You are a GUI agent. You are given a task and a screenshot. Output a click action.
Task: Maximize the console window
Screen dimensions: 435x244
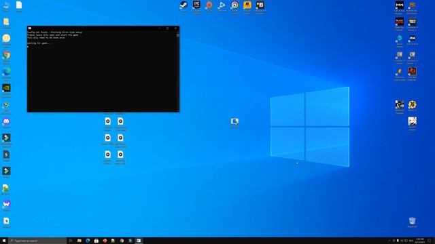[x=168, y=28]
